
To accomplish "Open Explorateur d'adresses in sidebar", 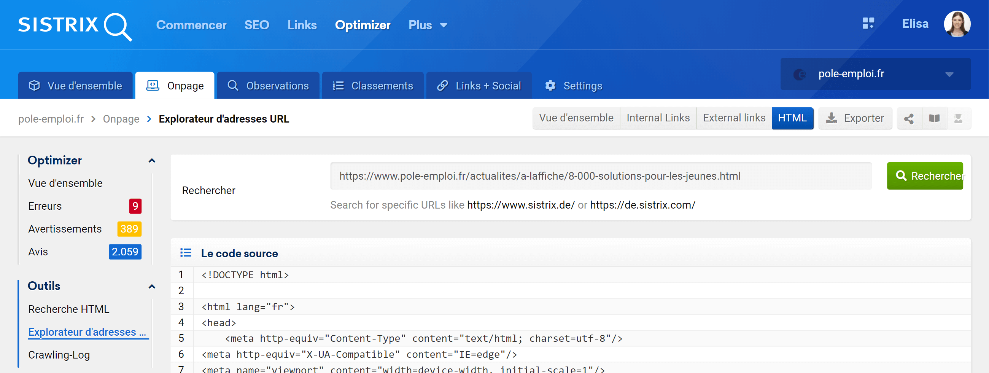I will tap(88, 332).
